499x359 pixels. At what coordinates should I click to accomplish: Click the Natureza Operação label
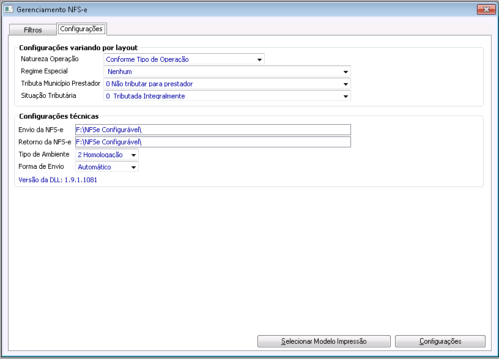point(50,59)
